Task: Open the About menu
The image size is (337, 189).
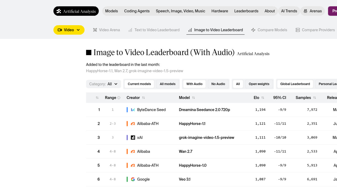Action: (x=270, y=11)
